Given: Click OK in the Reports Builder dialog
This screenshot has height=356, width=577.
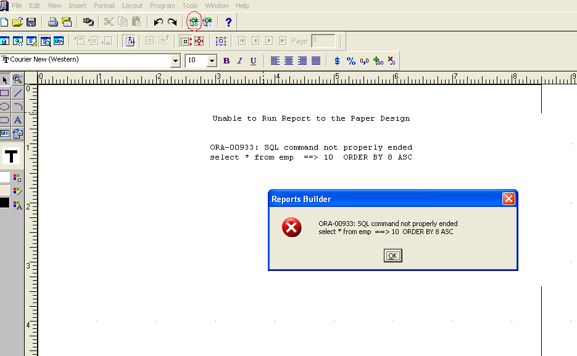Looking at the screenshot, I should [393, 256].
